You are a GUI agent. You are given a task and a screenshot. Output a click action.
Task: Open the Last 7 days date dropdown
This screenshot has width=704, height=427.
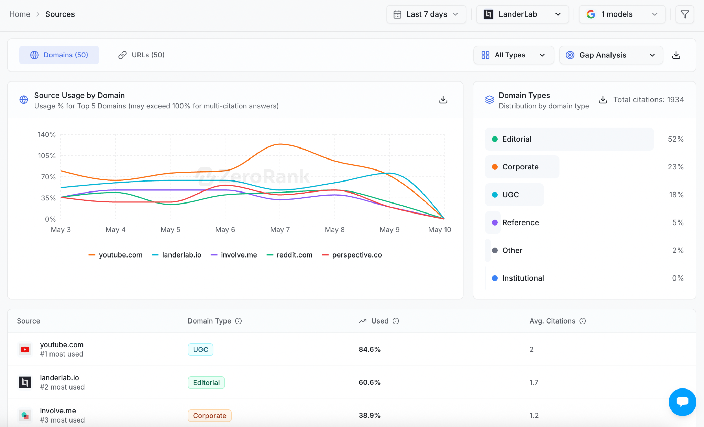pyautogui.click(x=426, y=14)
